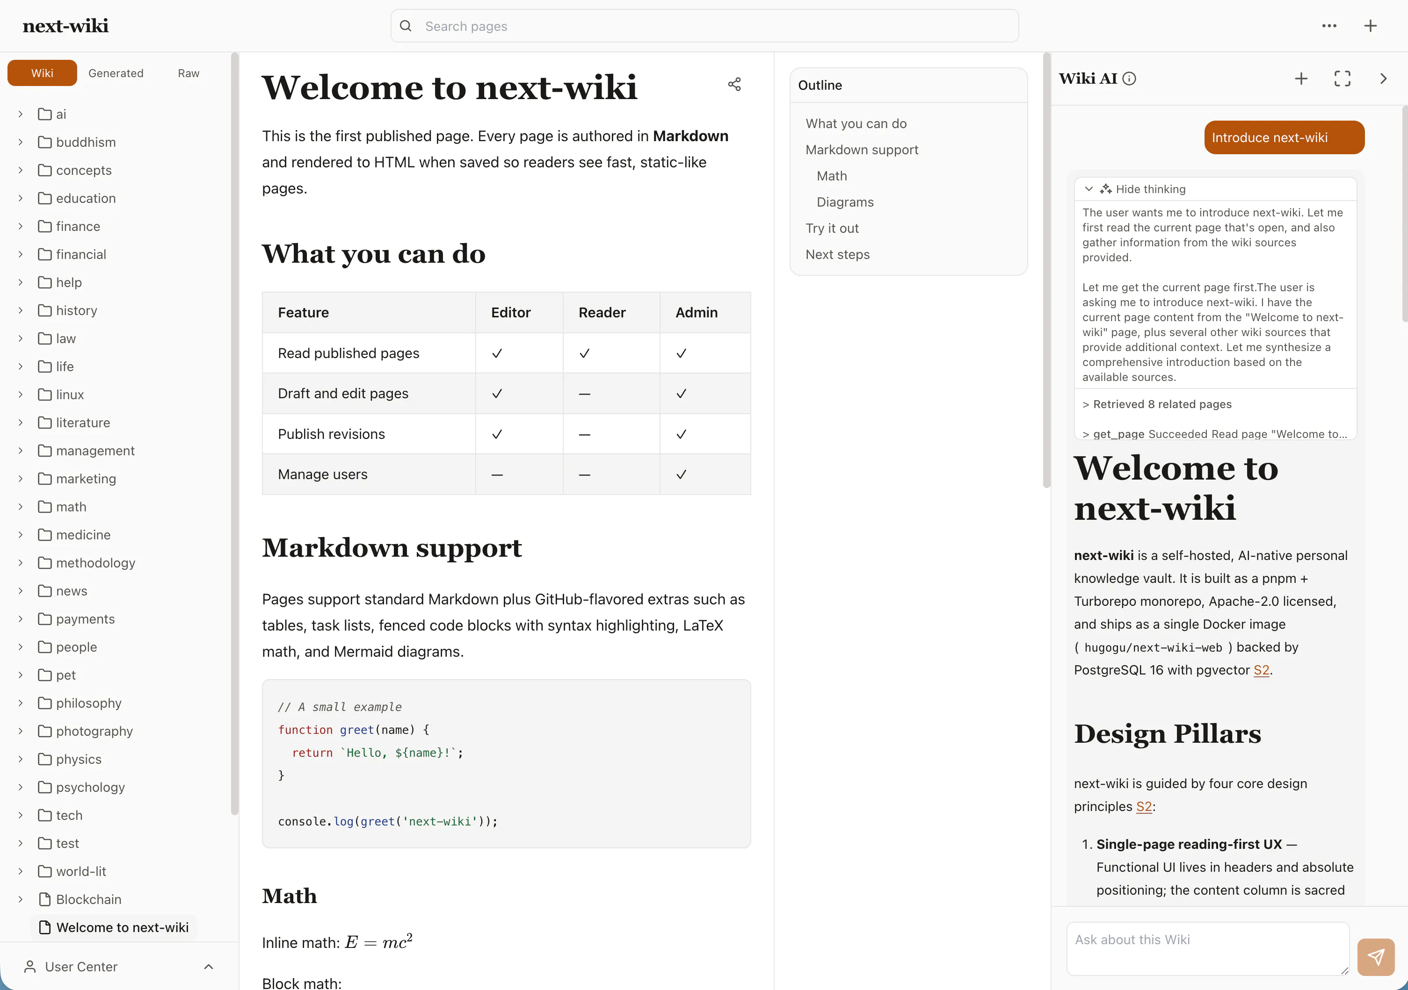
Task: Expand the concepts folder chevron
Action: click(20, 170)
